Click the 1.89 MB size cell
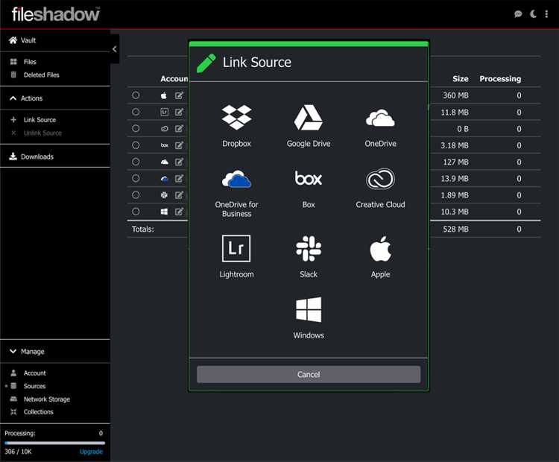This screenshot has width=559, height=462. [x=455, y=195]
